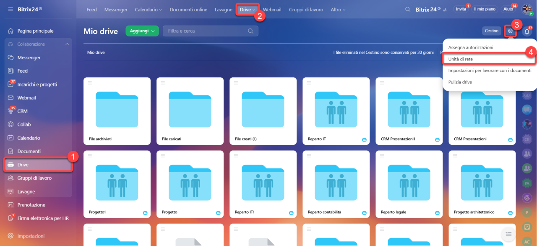Click the sliders icon next to top Bitrix24
Image resolution: width=537 pixels, height=246 pixels.
(x=445, y=10)
